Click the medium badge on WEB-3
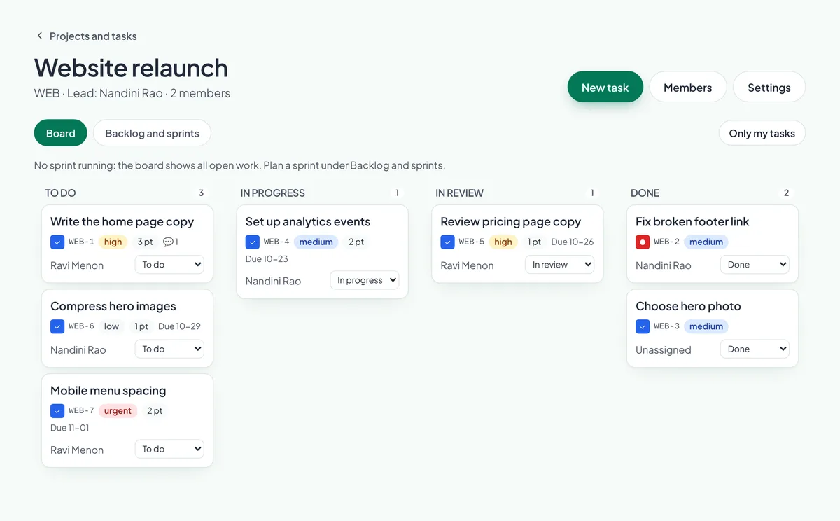 pos(706,326)
